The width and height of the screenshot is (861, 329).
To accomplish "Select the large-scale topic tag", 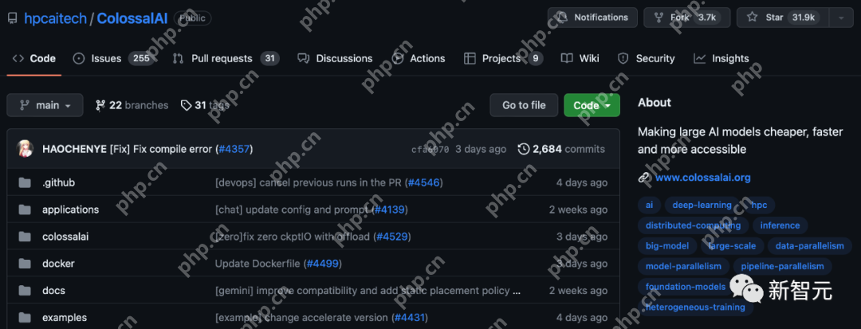I will [732, 246].
